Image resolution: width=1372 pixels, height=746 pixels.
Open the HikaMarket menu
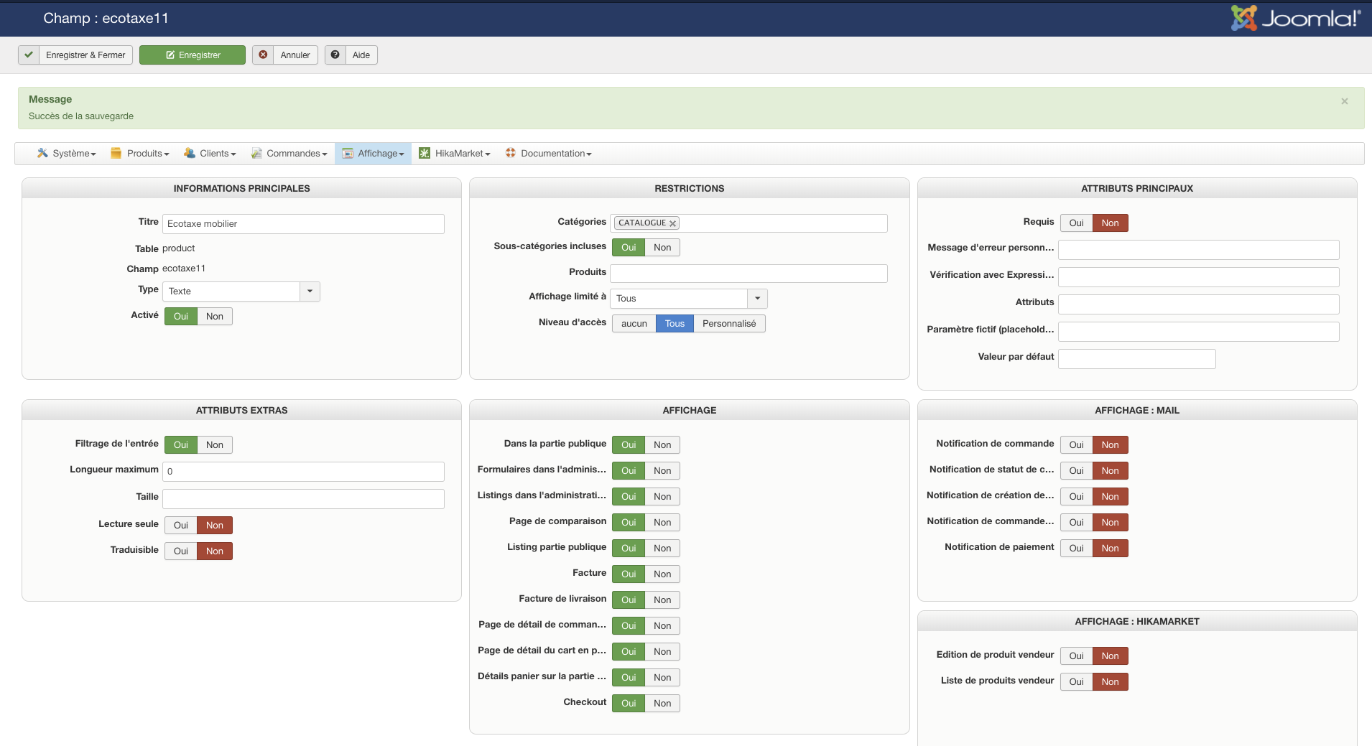[x=455, y=153]
